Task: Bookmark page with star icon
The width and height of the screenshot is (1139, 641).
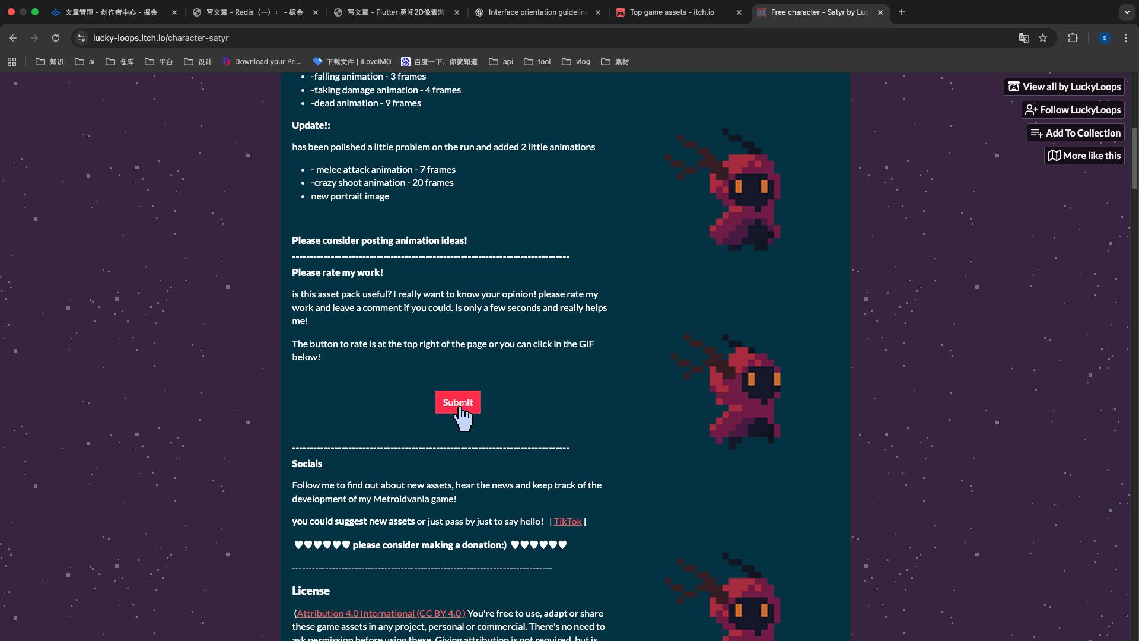Action: [1043, 38]
